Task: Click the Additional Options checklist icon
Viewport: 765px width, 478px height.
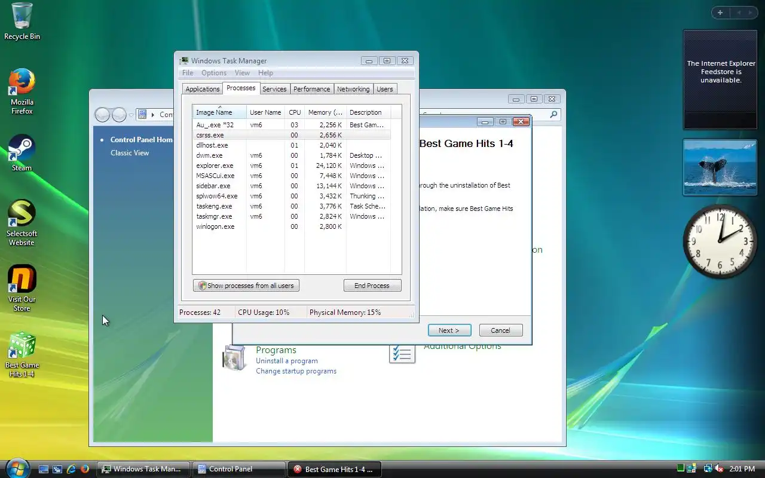Action: point(402,354)
